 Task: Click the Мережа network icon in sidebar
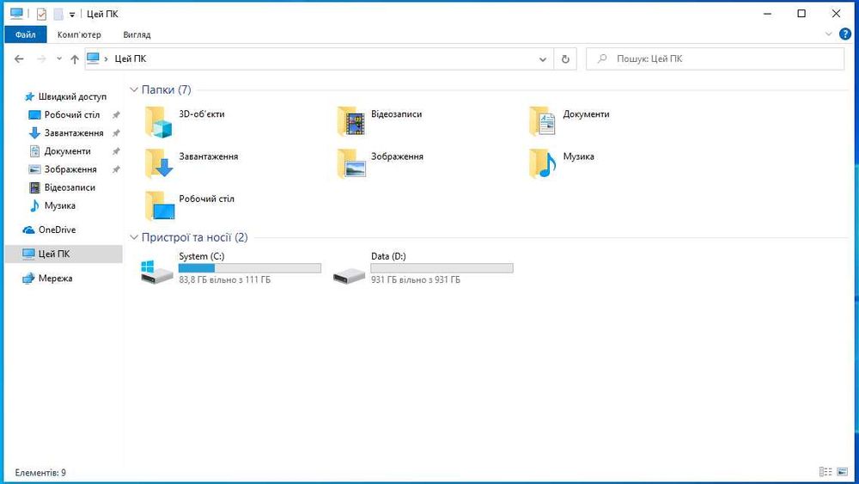(x=28, y=279)
